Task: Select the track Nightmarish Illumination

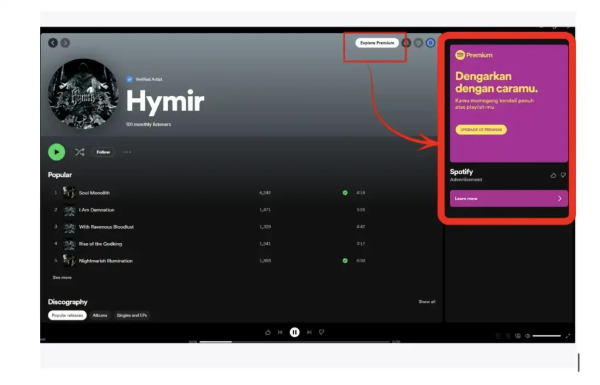Action: tap(105, 261)
